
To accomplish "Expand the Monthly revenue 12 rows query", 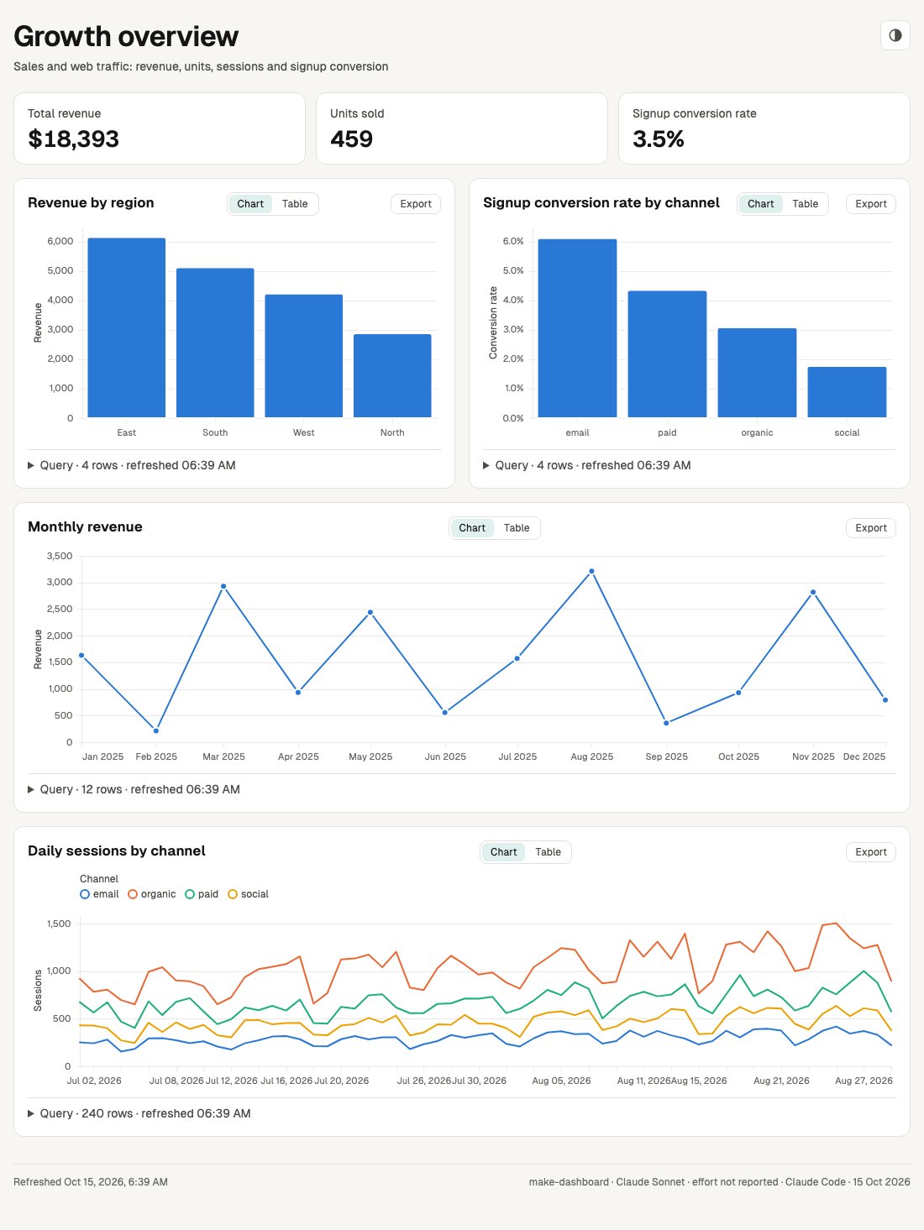I will click(134, 789).
